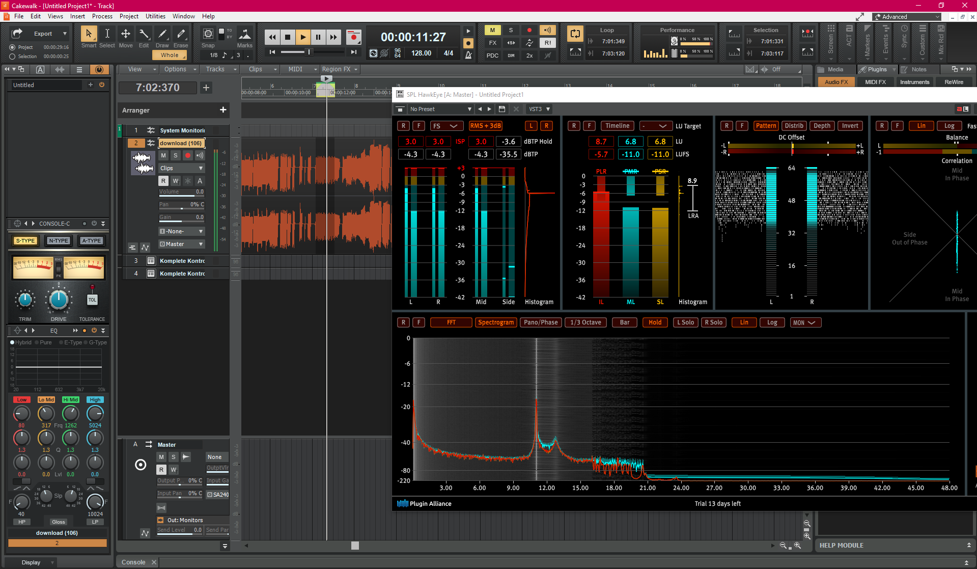Click the Arranger add section plus icon
The image size is (977, 569).
[x=223, y=110]
